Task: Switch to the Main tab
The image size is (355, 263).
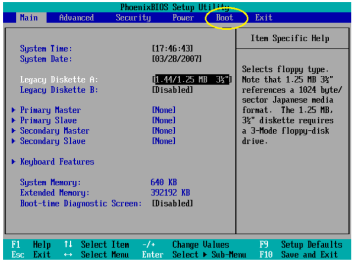Action: pyautogui.click(x=29, y=18)
